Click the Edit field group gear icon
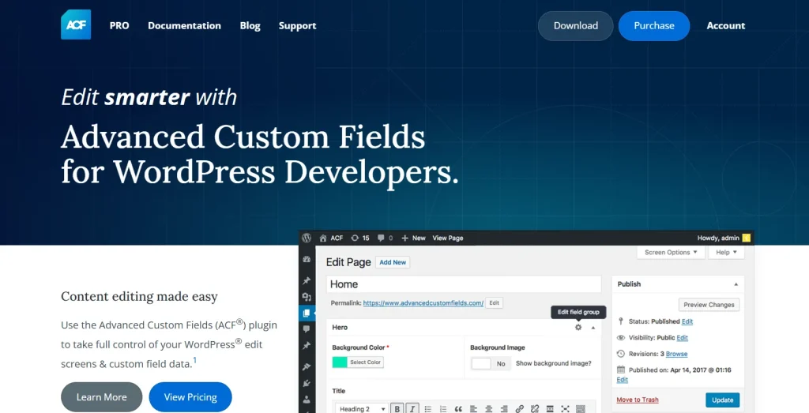Screen dimensions: 809x413 (578, 327)
